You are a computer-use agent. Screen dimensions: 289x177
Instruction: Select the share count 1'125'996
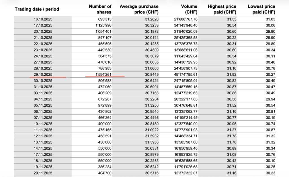104,25
